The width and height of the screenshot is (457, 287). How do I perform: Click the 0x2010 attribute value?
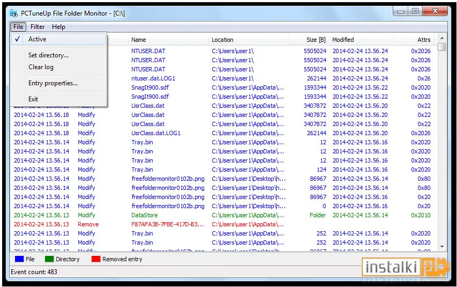(421, 215)
